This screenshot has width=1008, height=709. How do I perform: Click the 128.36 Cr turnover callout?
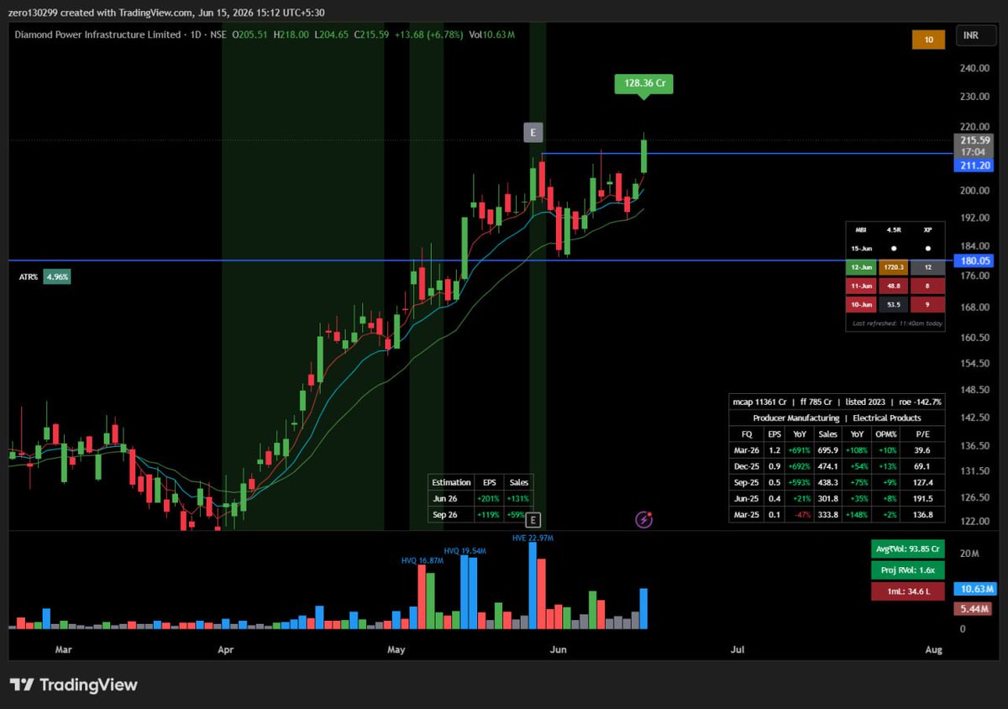[x=644, y=83]
